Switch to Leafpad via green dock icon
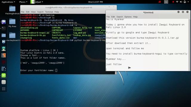The image size is (191, 107). coord(4,75)
